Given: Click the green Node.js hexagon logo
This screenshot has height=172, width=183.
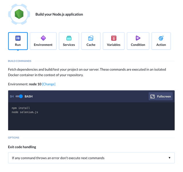Looking at the screenshot, I should coord(19,14).
